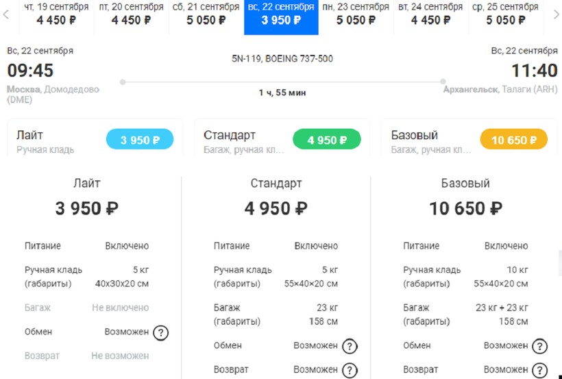Viewport: 562px width, 379px height.
Task: Click the Стандарт tariff card title
Action: [x=276, y=184]
